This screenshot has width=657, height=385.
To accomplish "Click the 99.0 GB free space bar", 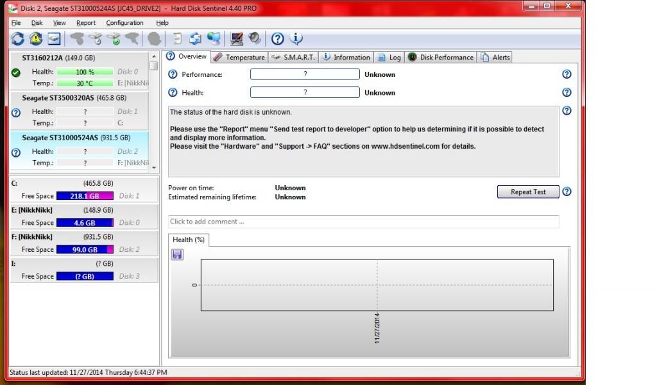I will point(85,249).
